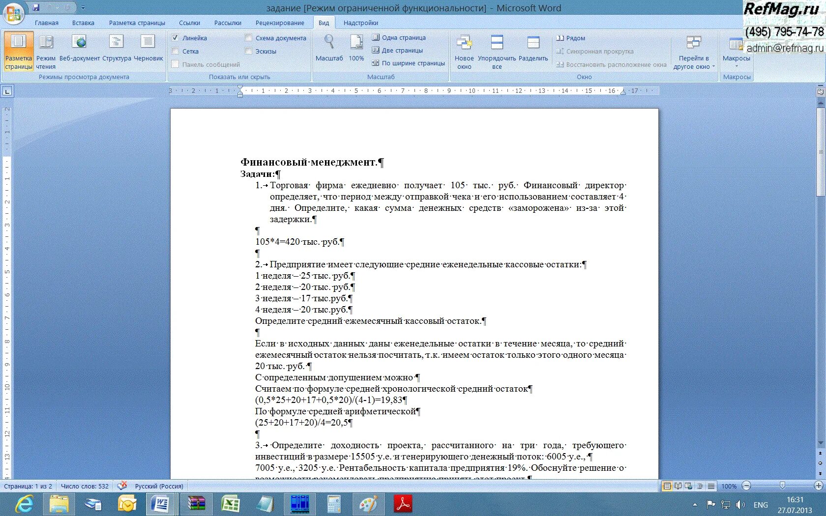This screenshot has width=826, height=516.
Task: Open the Ссылки (References) tab
Action: coord(189,23)
